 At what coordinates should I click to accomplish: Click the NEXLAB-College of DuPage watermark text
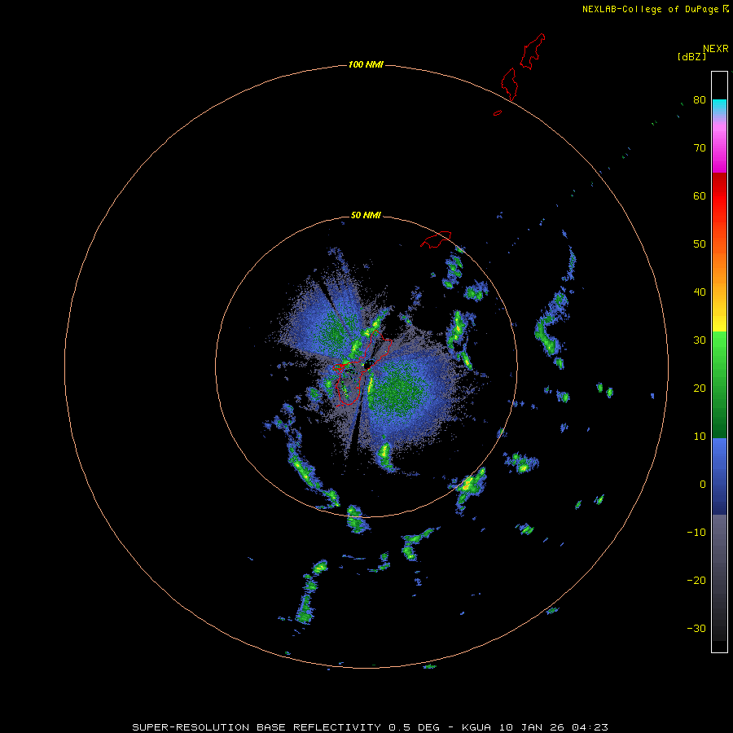point(650,9)
